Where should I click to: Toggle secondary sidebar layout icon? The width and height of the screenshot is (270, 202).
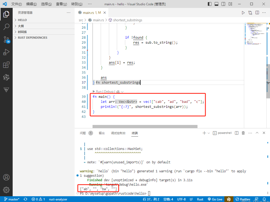(223, 4)
